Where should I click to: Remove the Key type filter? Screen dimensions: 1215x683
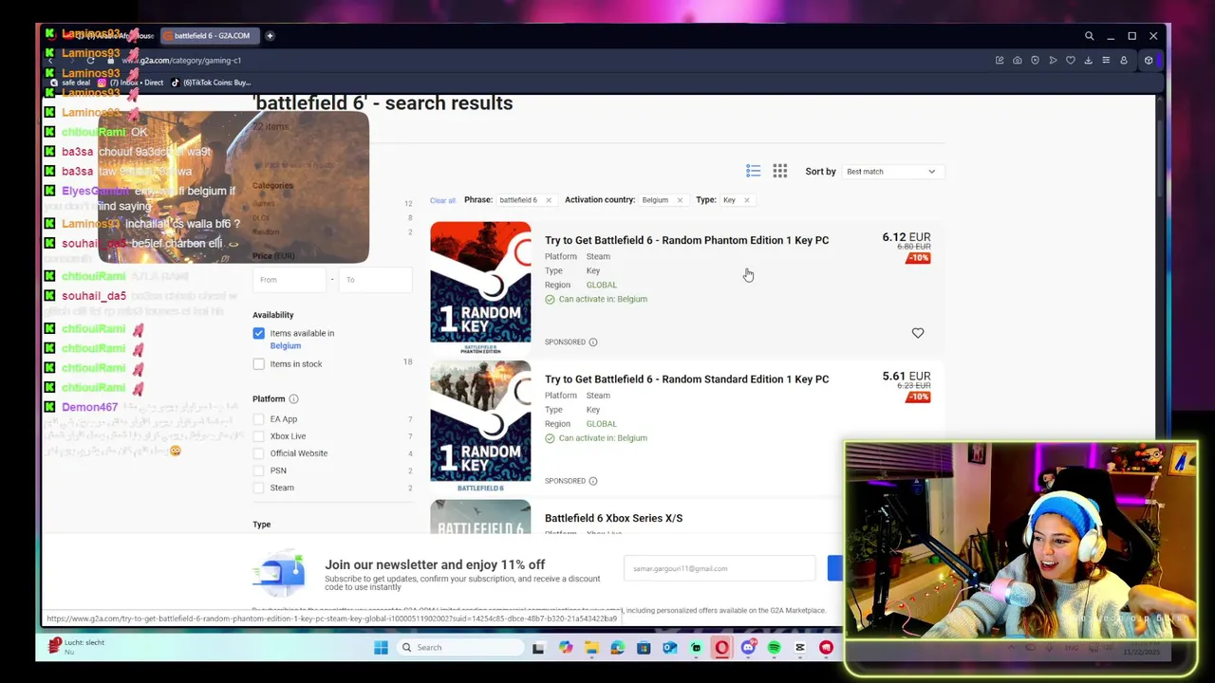tap(746, 200)
